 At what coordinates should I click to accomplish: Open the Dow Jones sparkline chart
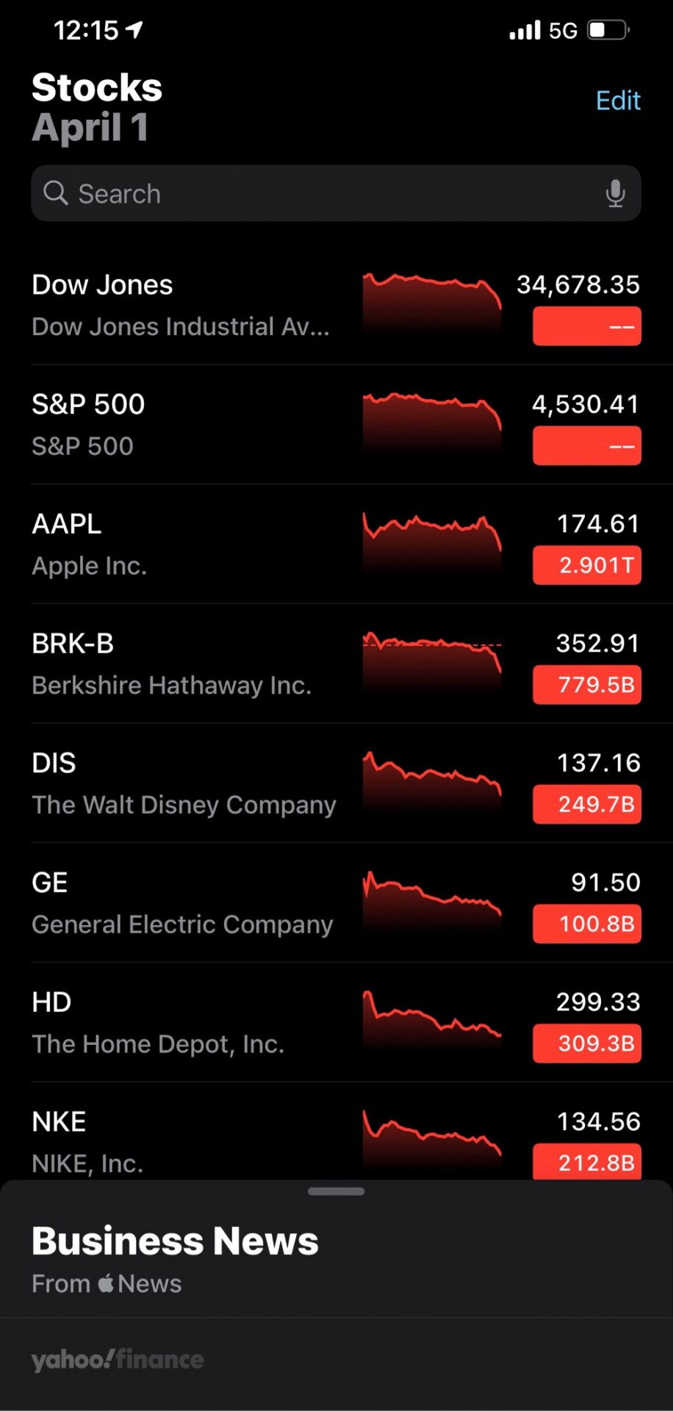[432, 304]
